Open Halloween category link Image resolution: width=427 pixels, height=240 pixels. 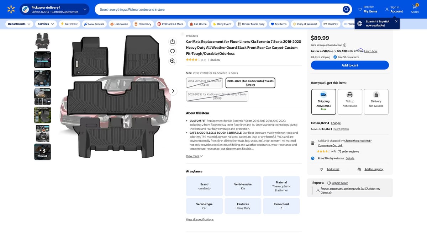(x=119, y=24)
